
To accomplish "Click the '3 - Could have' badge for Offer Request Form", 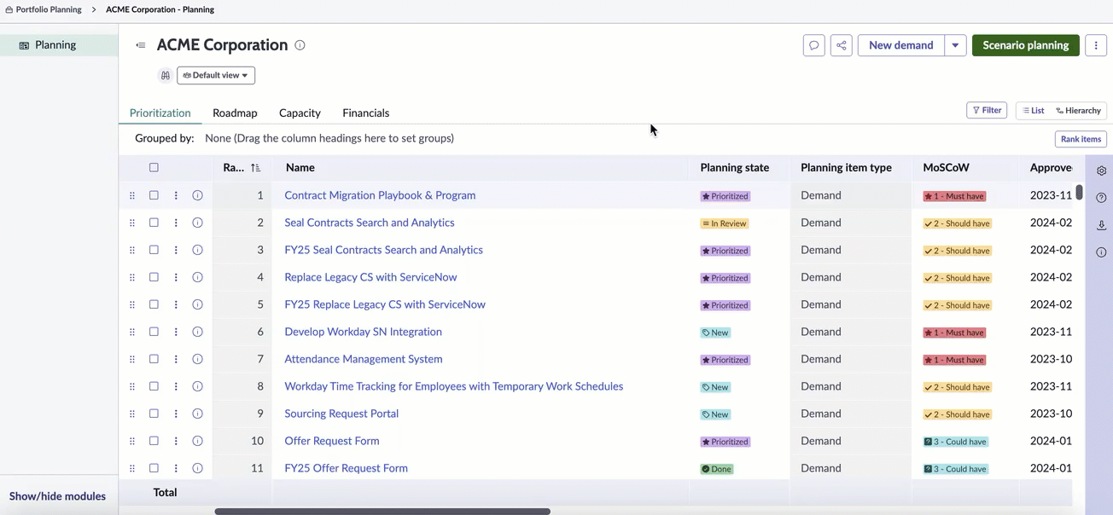I will point(956,442).
